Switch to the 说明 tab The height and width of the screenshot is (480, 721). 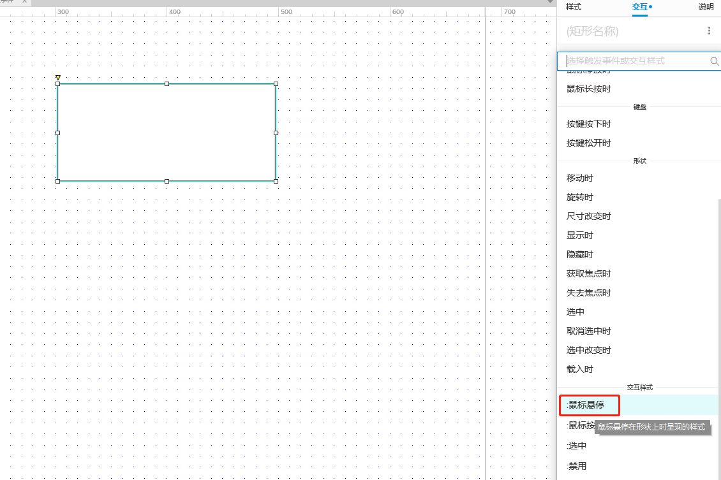click(706, 7)
